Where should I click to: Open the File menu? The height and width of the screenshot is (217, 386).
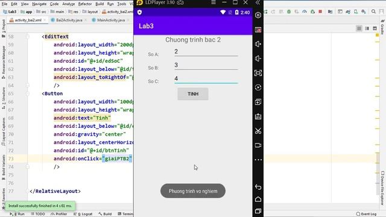click(4, 4)
